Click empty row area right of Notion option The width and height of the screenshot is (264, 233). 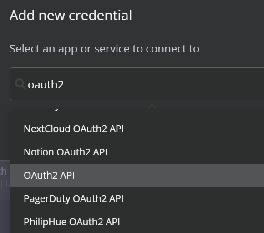tap(185, 152)
